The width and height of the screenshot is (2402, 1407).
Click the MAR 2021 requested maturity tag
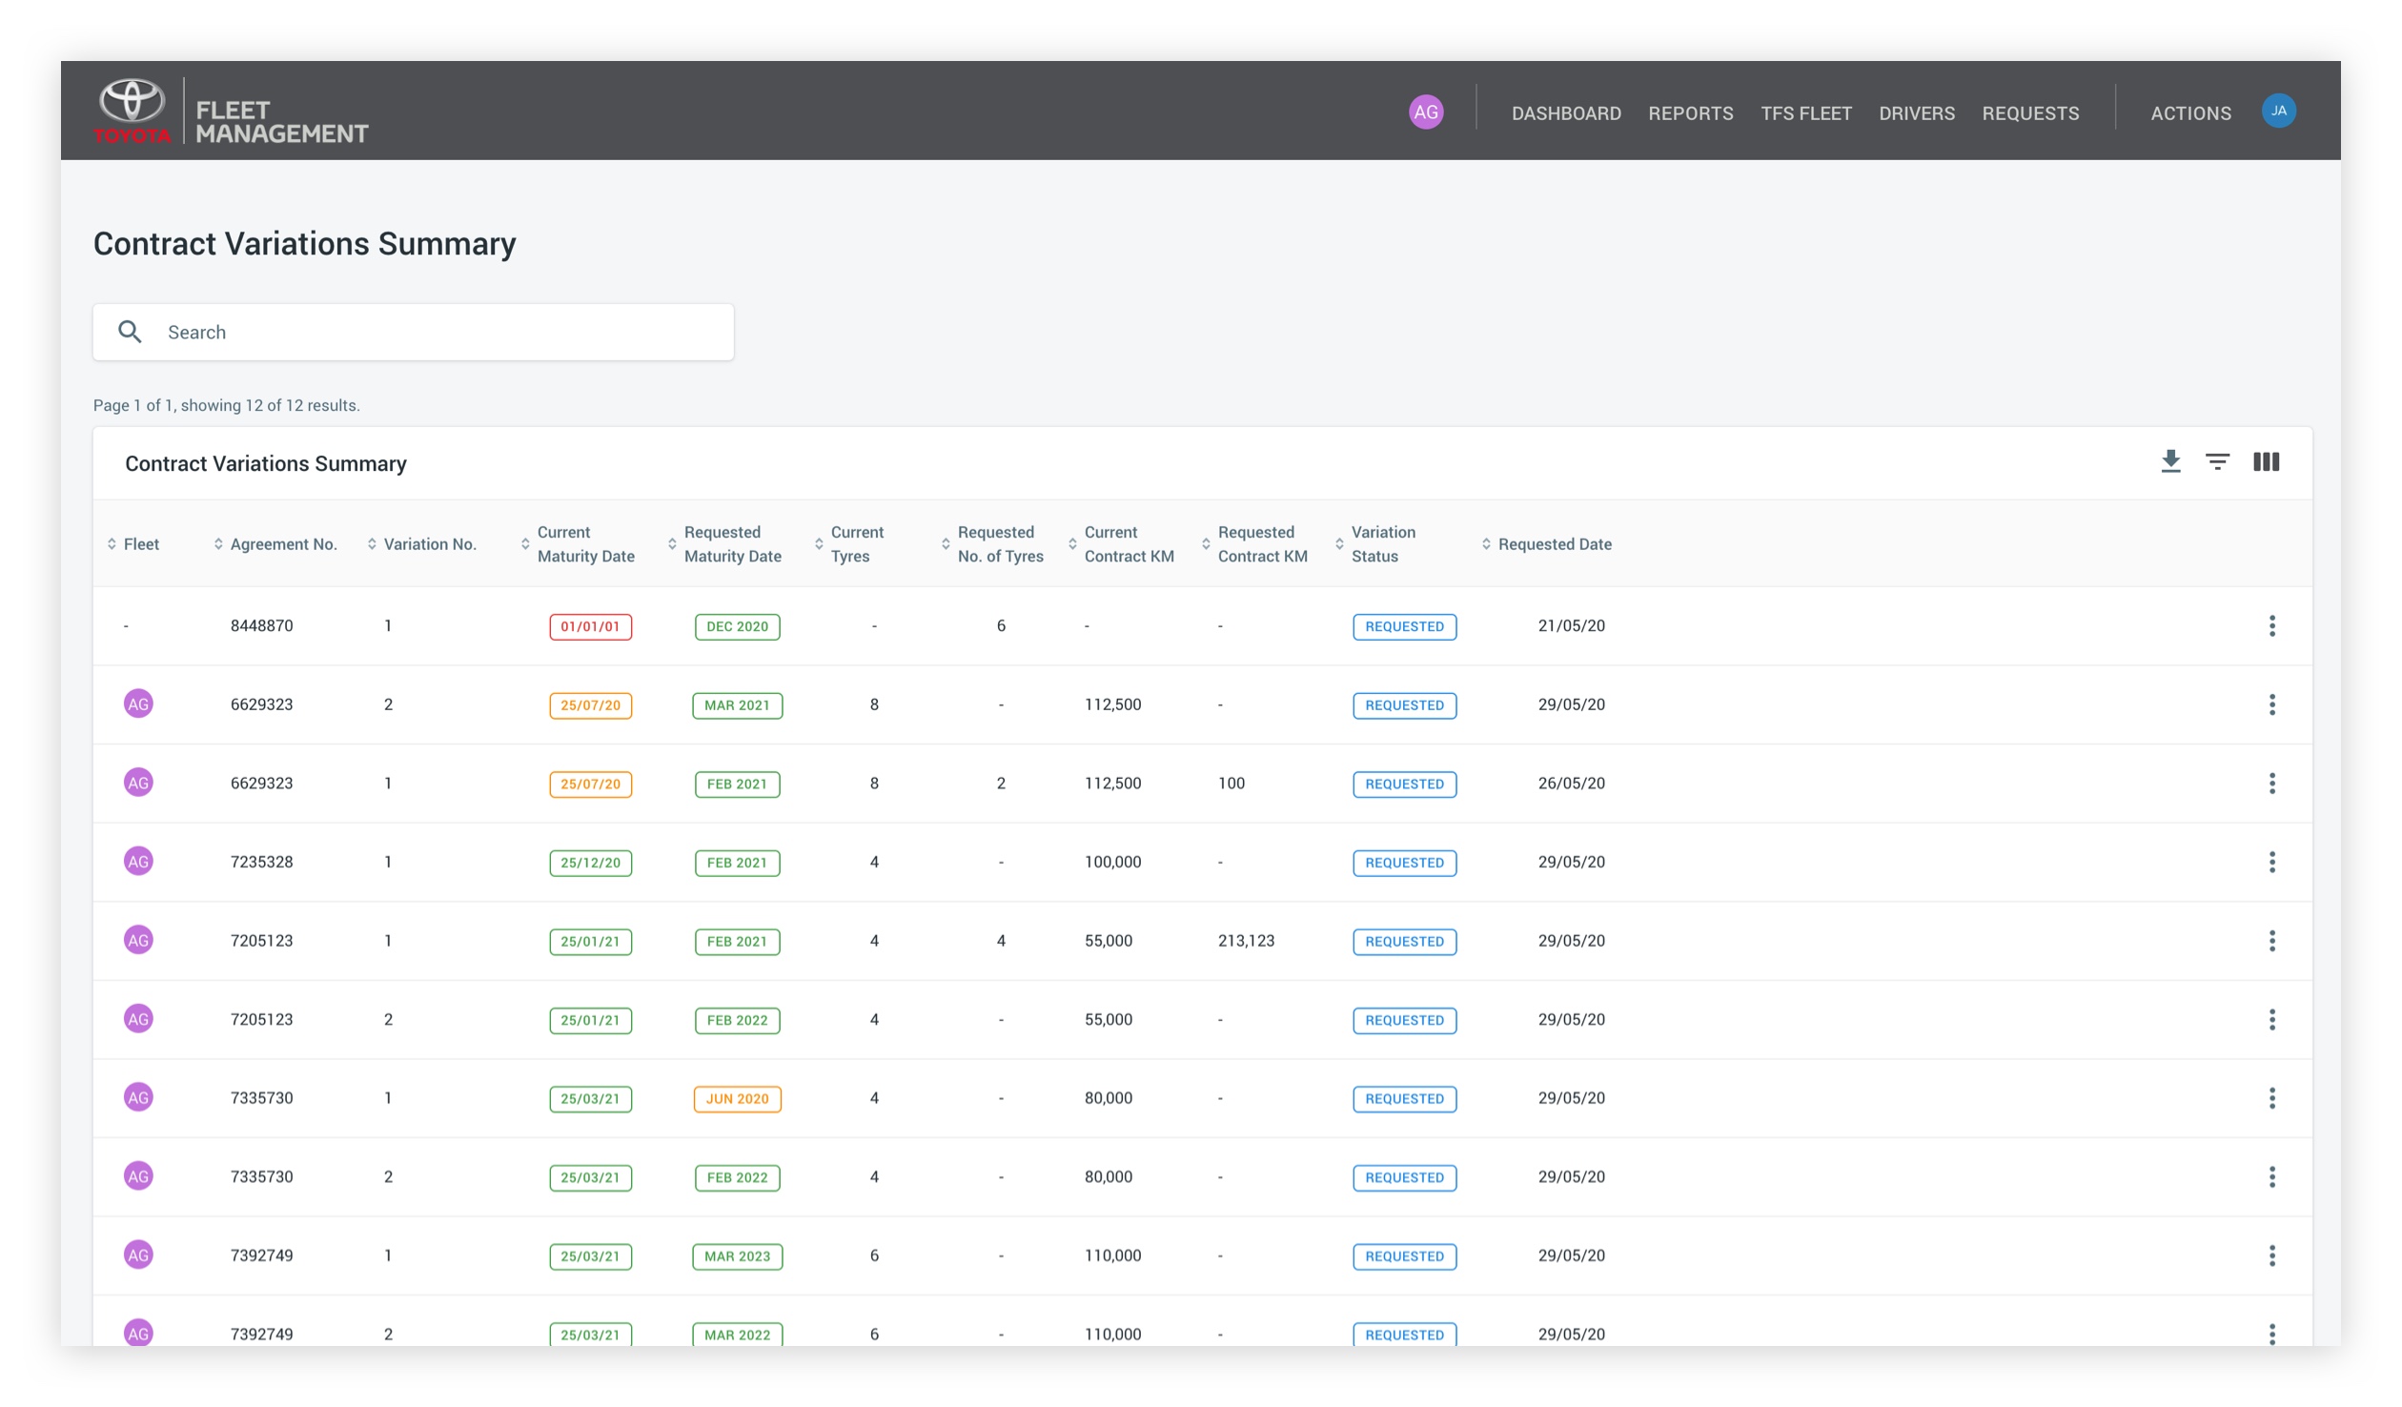pyautogui.click(x=737, y=705)
